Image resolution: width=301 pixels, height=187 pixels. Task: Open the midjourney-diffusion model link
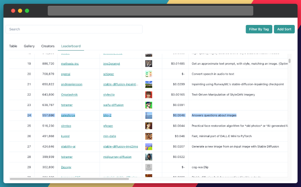pos(117,157)
